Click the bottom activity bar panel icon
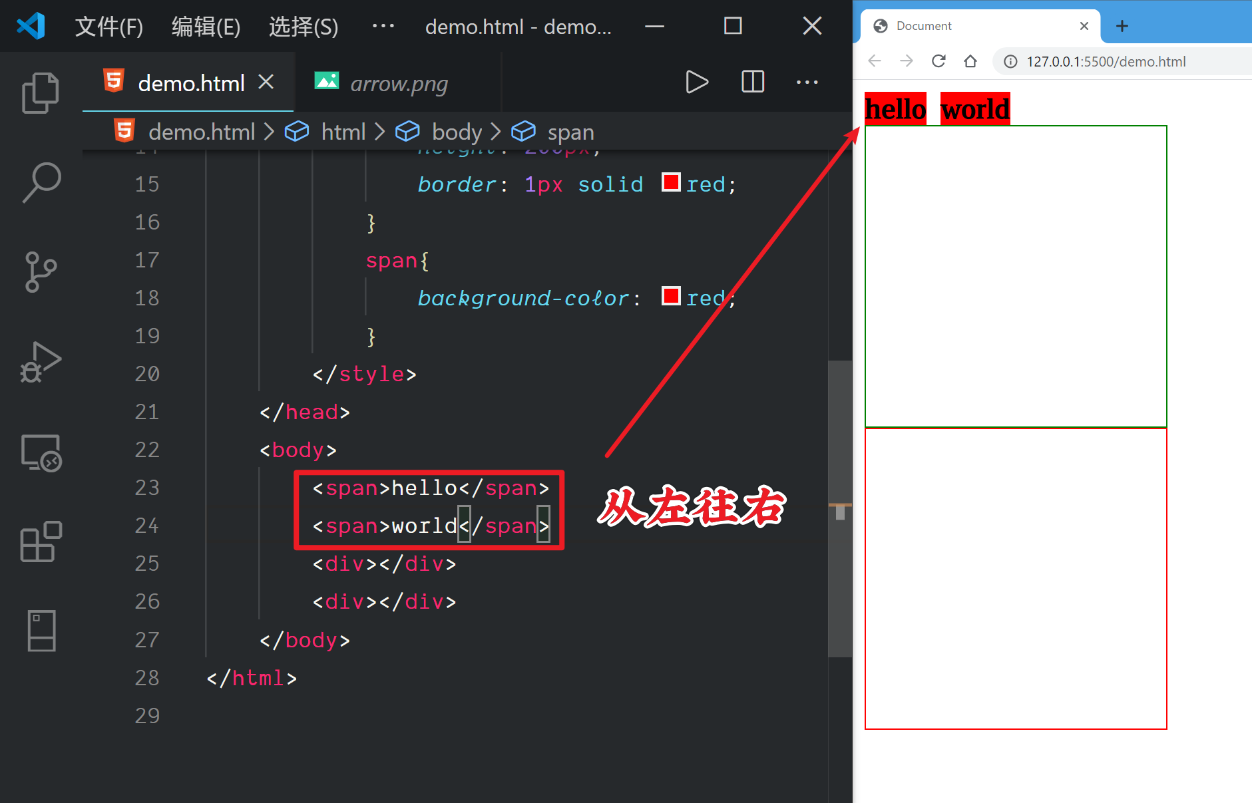Screen dimensions: 1252x803 click(41, 630)
